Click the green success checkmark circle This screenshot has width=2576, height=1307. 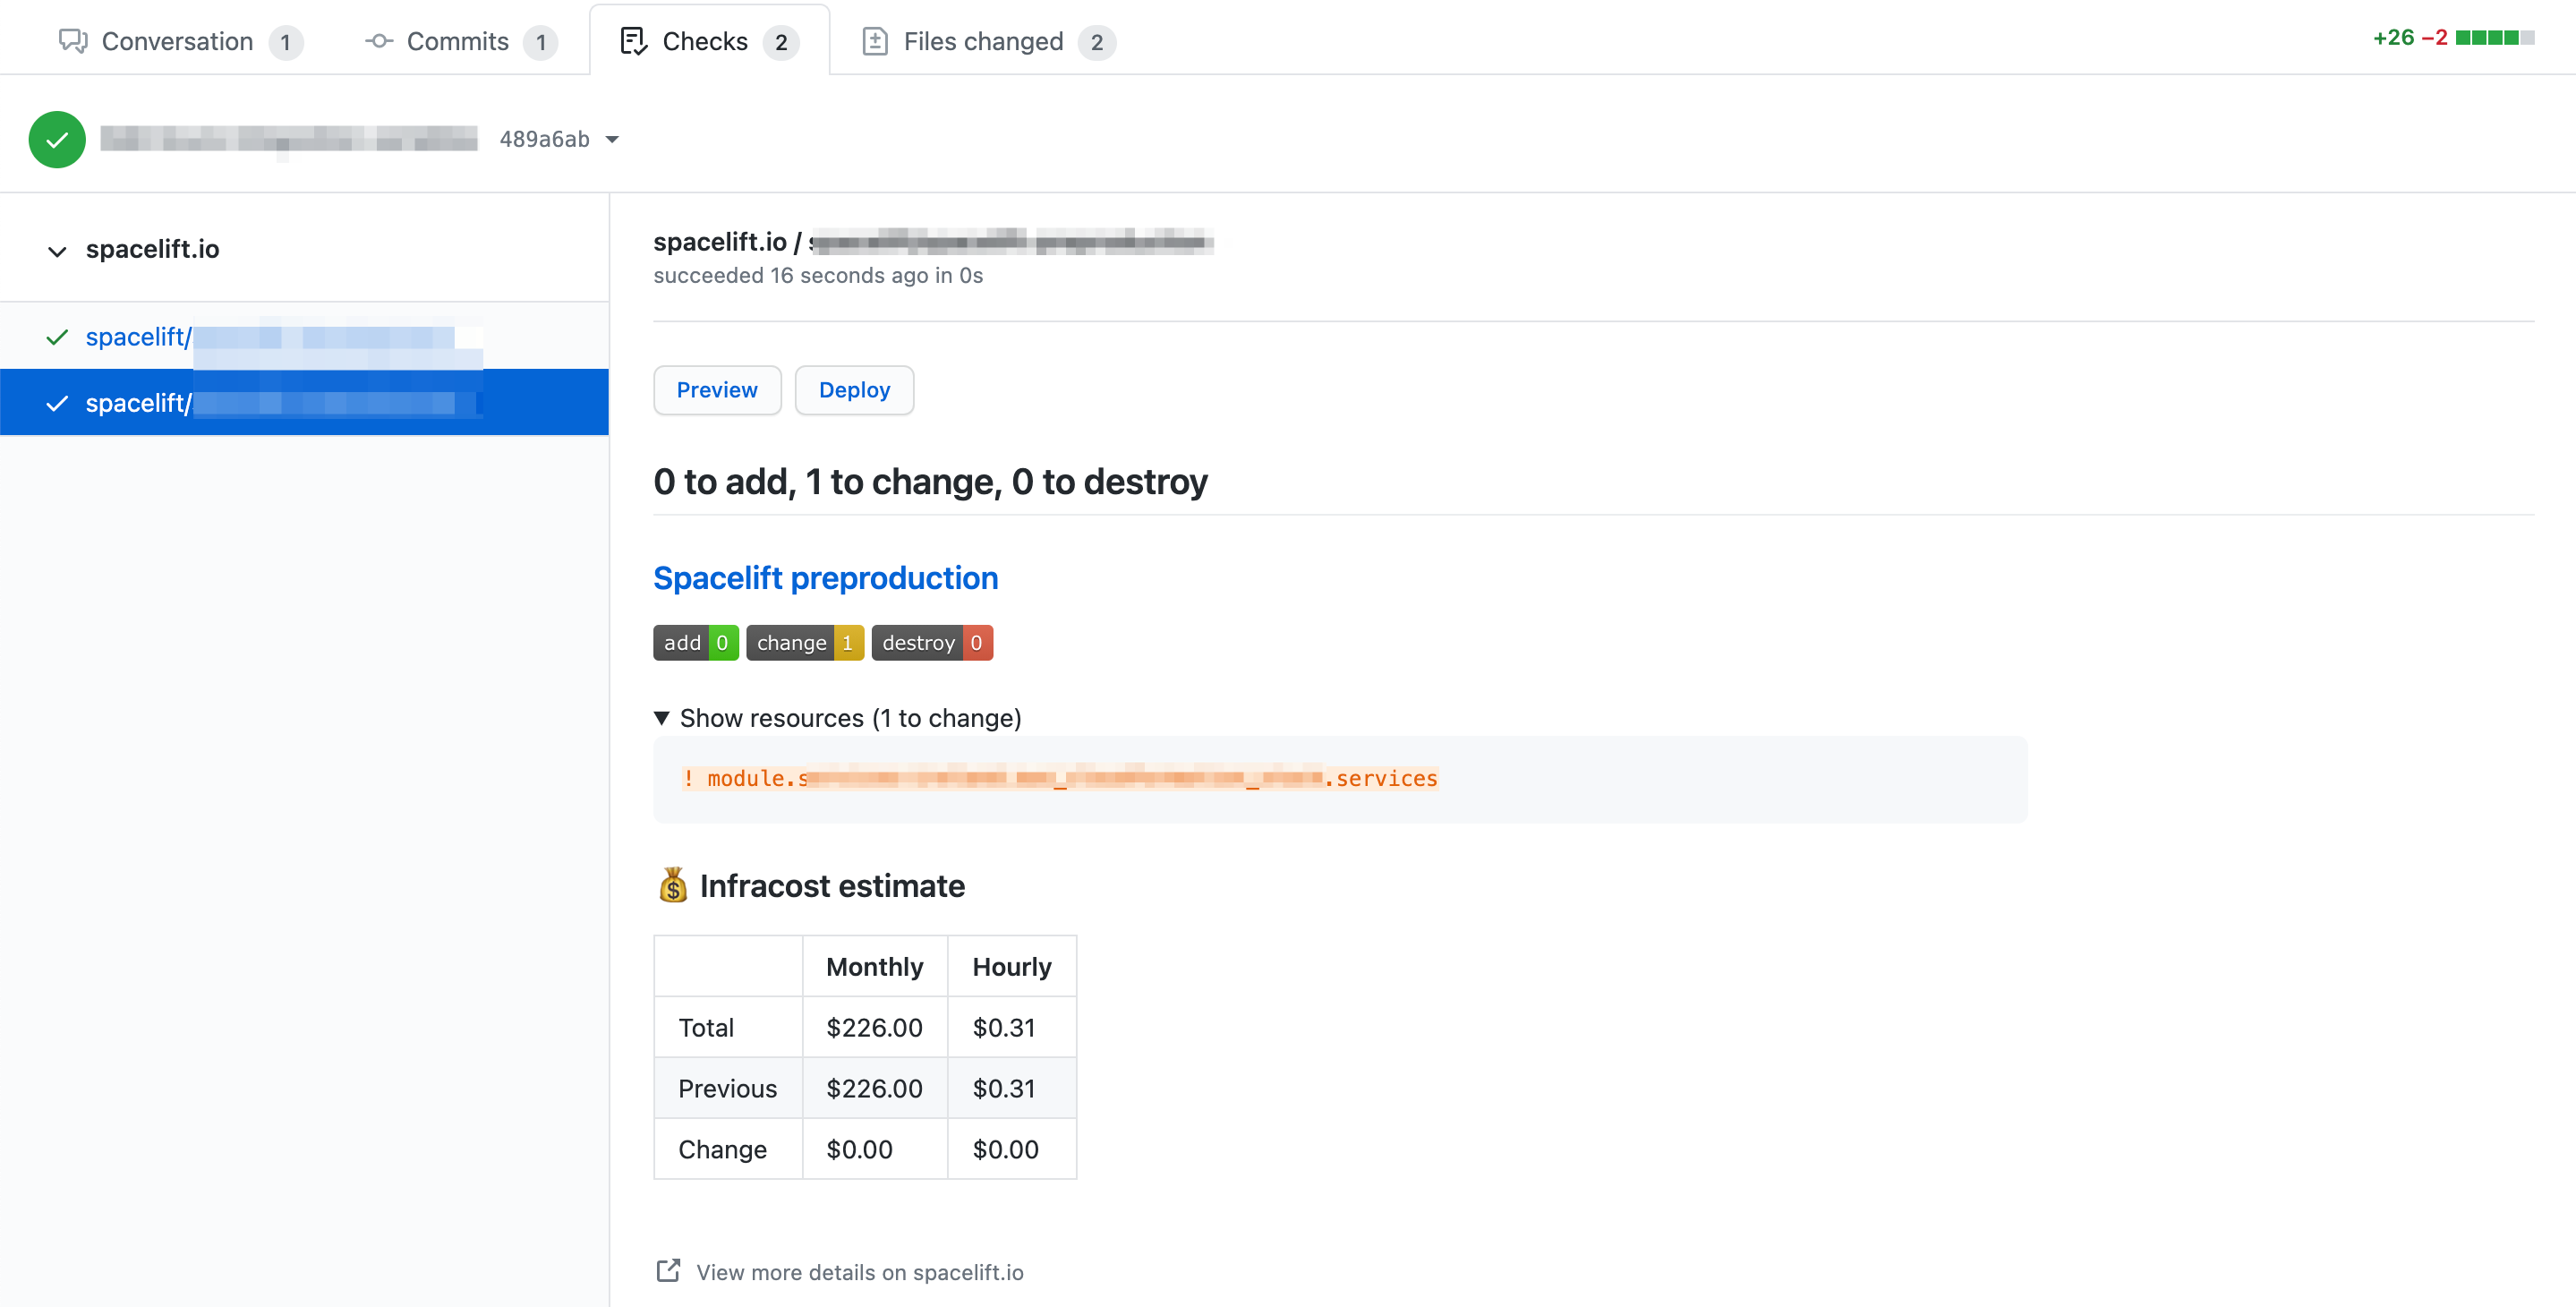pos(57,139)
